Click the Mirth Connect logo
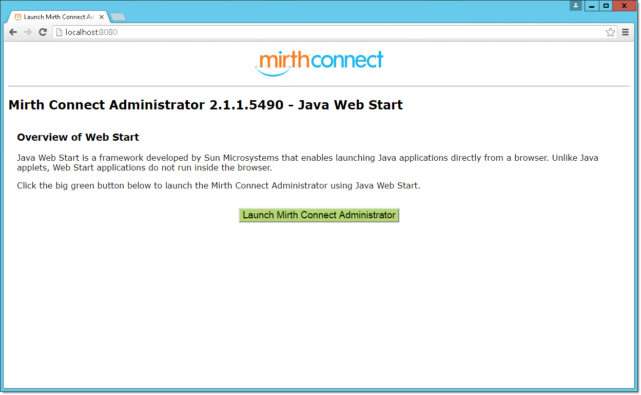 [319, 64]
